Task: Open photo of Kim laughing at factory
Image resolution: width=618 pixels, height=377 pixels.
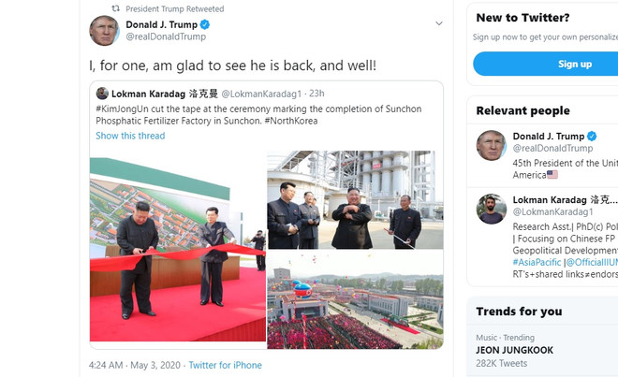Action: tap(355, 200)
